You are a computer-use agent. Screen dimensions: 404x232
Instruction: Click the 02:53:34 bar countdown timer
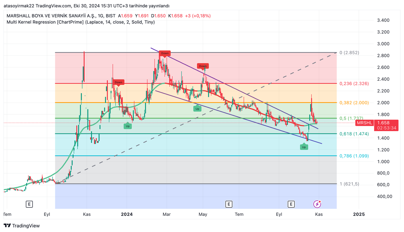coord(386,128)
